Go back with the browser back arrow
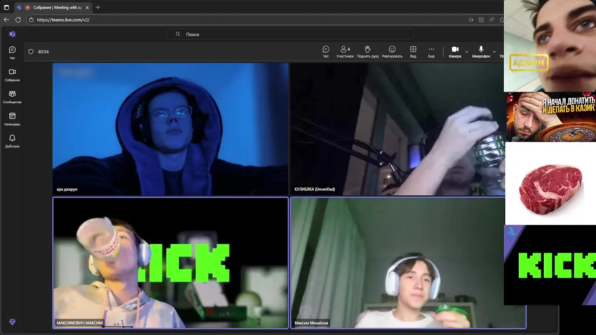 tap(6, 20)
